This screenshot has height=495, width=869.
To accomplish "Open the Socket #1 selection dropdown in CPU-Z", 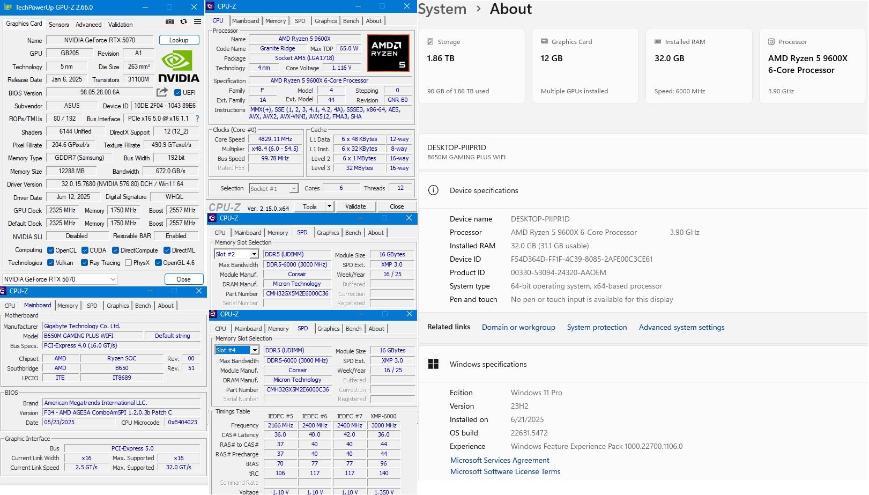I will coord(273,188).
